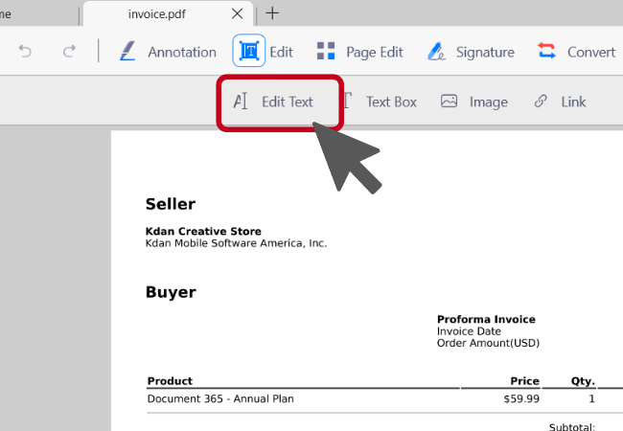The image size is (623, 431).
Task: Open a new tab with plus icon
Action: click(272, 13)
